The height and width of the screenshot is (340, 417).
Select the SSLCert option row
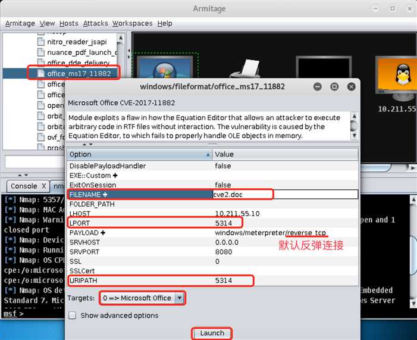[212, 271]
